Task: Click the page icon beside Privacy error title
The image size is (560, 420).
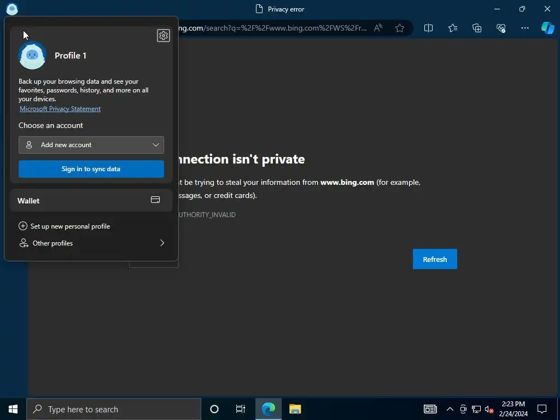Action: pos(259,9)
